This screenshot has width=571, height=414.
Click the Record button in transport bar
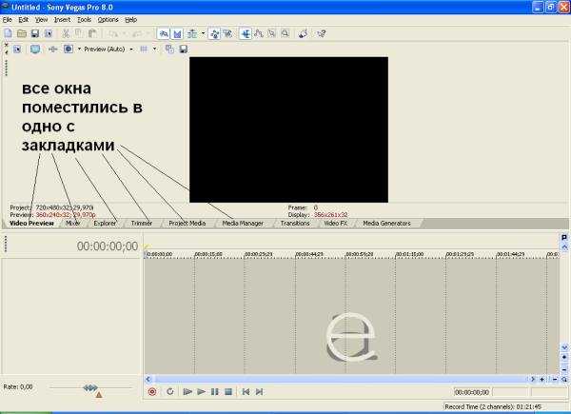point(152,392)
